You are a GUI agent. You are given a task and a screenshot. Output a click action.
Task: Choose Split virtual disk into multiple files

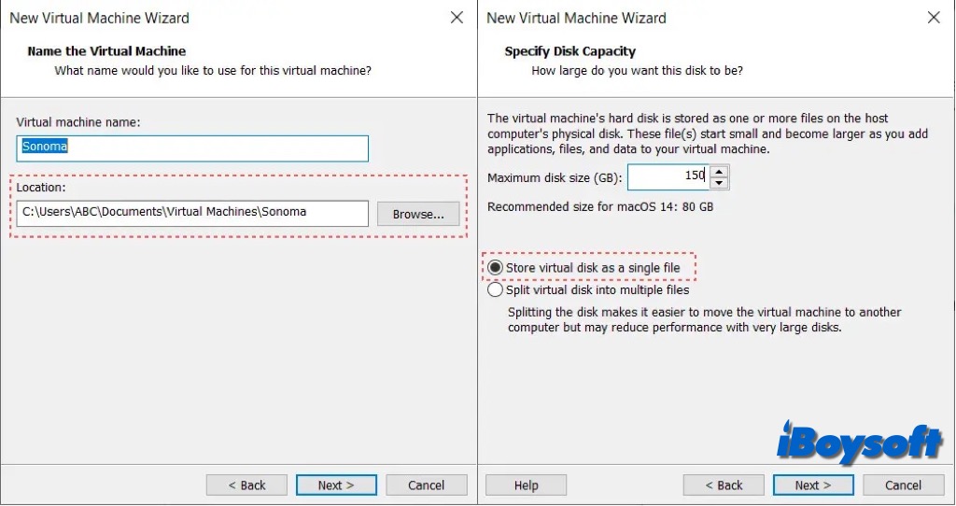[496, 290]
